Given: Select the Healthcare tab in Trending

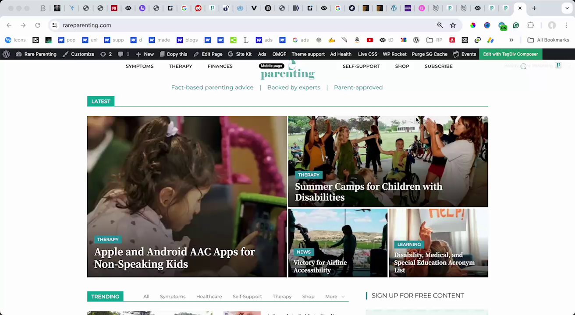Looking at the screenshot, I should [x=209, y=297].
